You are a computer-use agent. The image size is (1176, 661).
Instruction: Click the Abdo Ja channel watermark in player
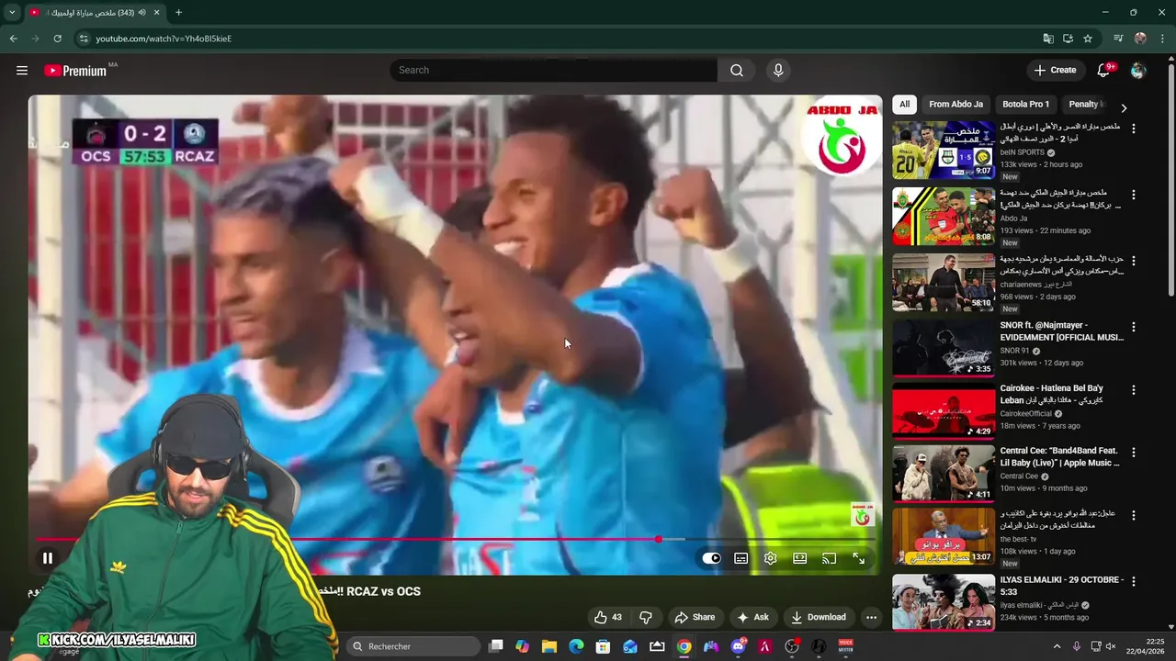[x=862, y=514]
